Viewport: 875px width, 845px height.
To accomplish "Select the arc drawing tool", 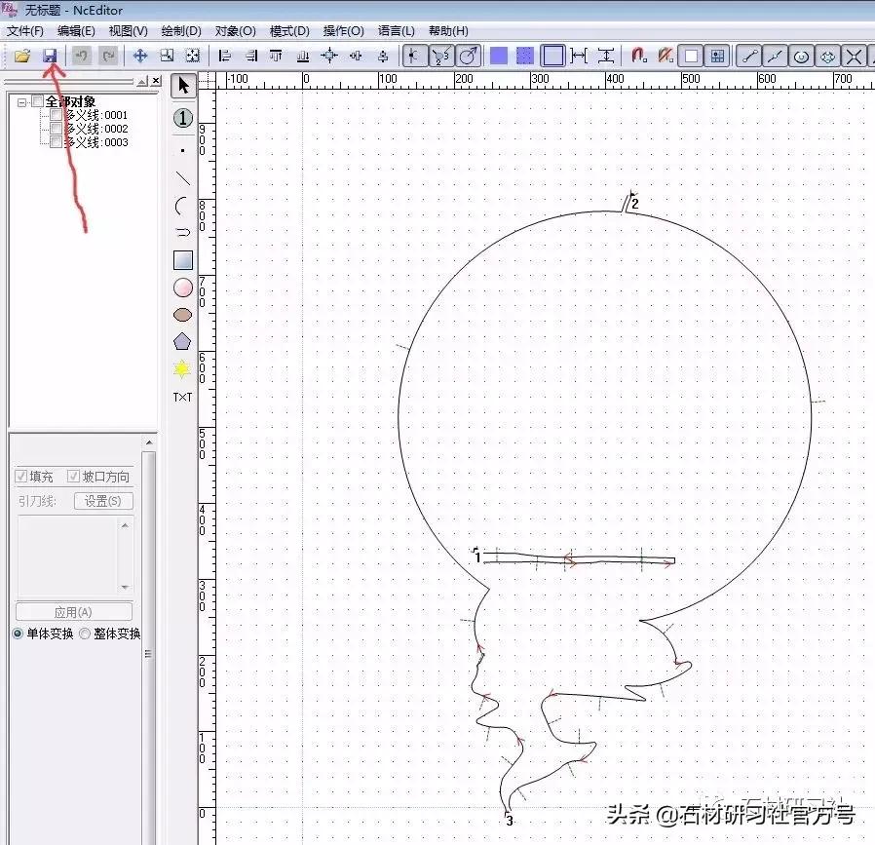I will click(x=182, y=206).
